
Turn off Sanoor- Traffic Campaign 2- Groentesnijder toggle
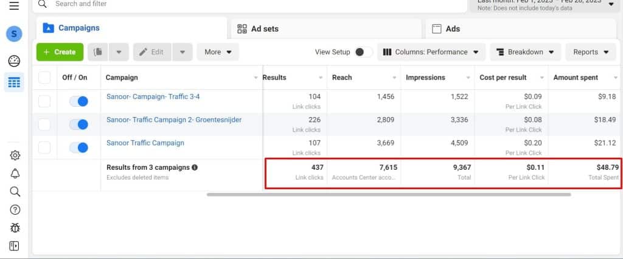pyautogui.click(x=78, y=125)
